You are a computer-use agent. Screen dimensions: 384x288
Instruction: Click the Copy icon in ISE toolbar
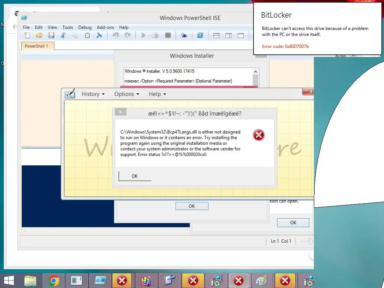pyautogui.click(x=75, y=36)
